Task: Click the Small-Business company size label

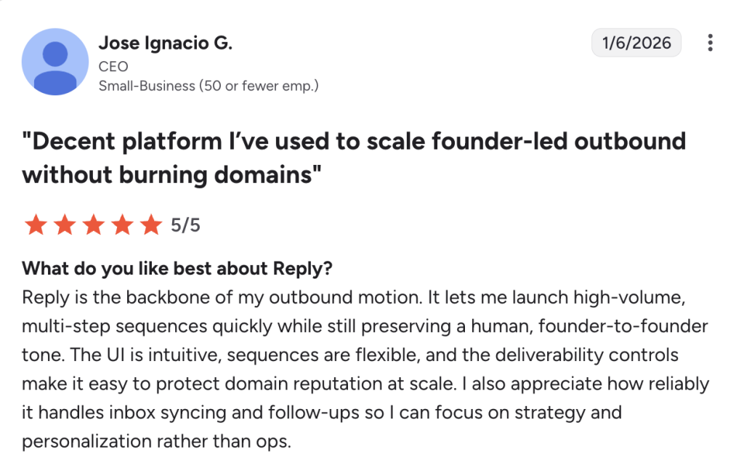Action: (x=209, y=86)
